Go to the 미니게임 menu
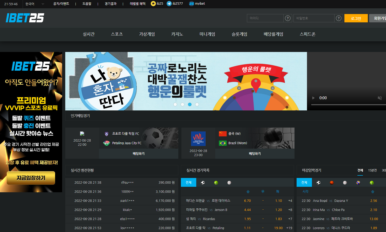 207,34
